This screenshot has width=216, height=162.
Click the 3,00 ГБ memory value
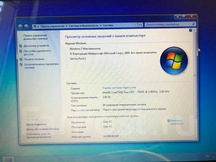tap(107, 97)
